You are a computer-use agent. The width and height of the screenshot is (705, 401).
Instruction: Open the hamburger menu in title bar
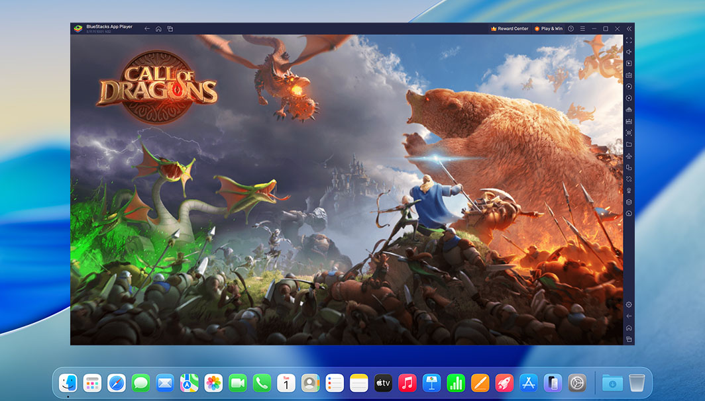pos(582,28)
